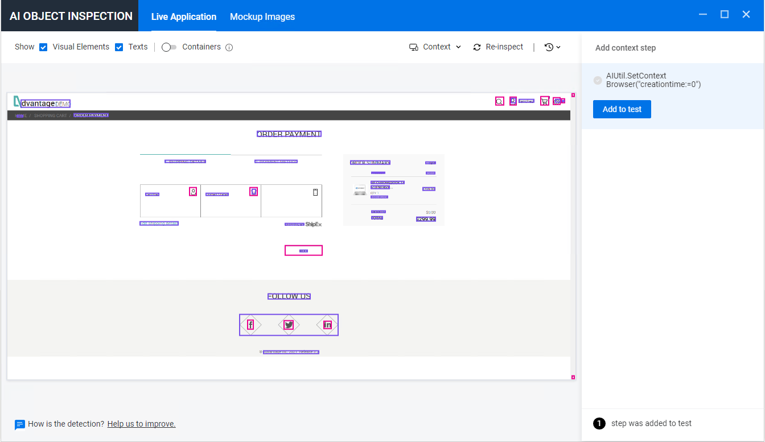Click the detected user account icon in header
Image resolution: width=765 pixels, height=442 pixels.
513,101
